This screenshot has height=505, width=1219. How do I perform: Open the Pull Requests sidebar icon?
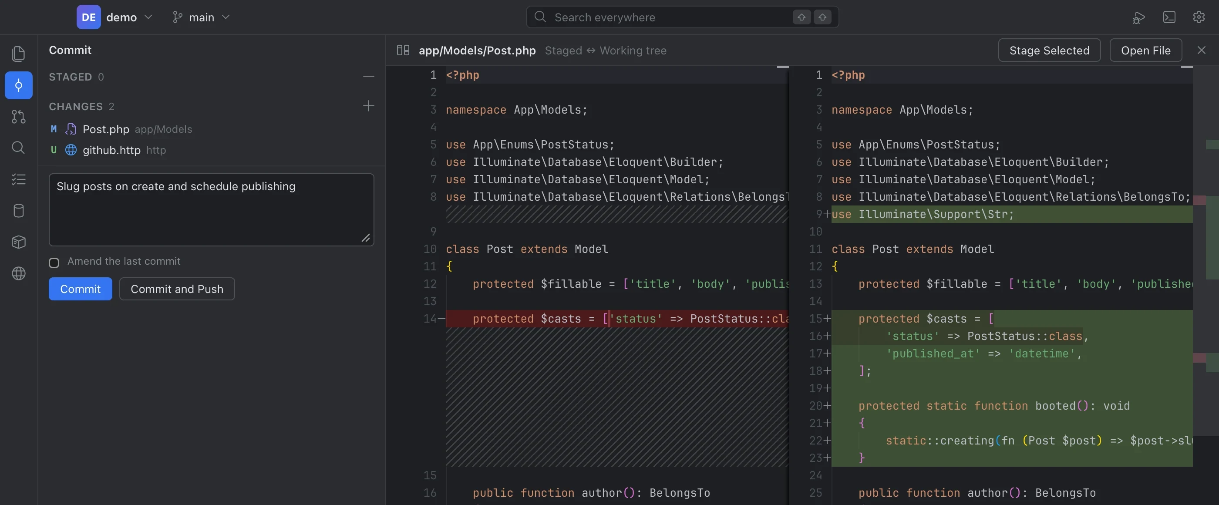pos(18,116)
